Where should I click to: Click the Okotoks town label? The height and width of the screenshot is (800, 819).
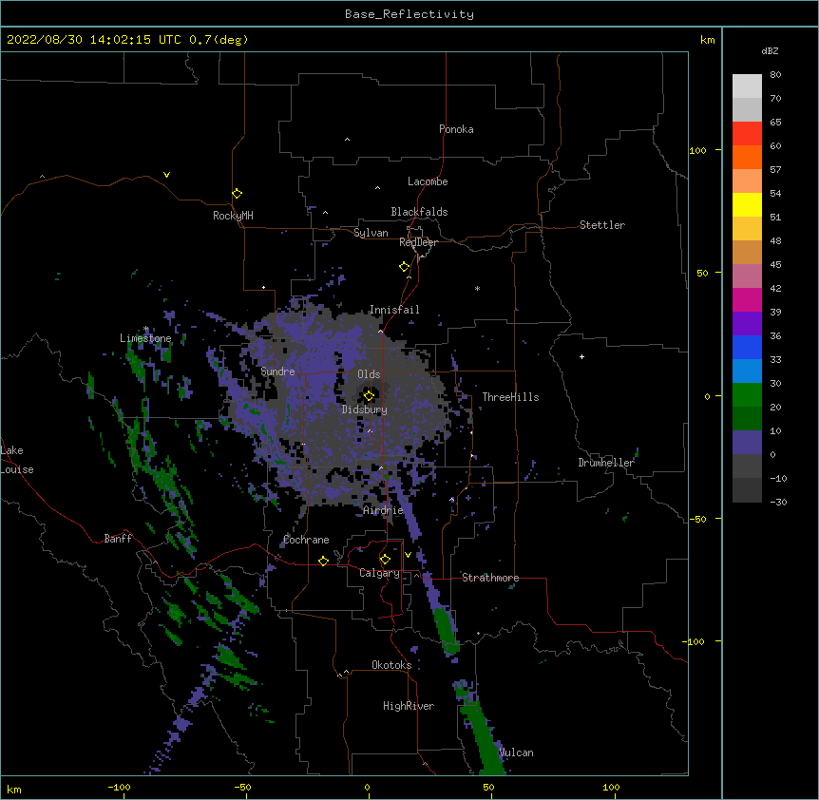pos(391,665)
